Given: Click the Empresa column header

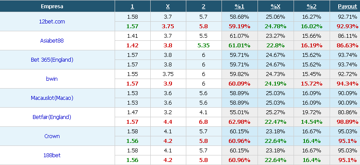Looking at the screenshot, I should pyautogui.click(x=52, y=7).
